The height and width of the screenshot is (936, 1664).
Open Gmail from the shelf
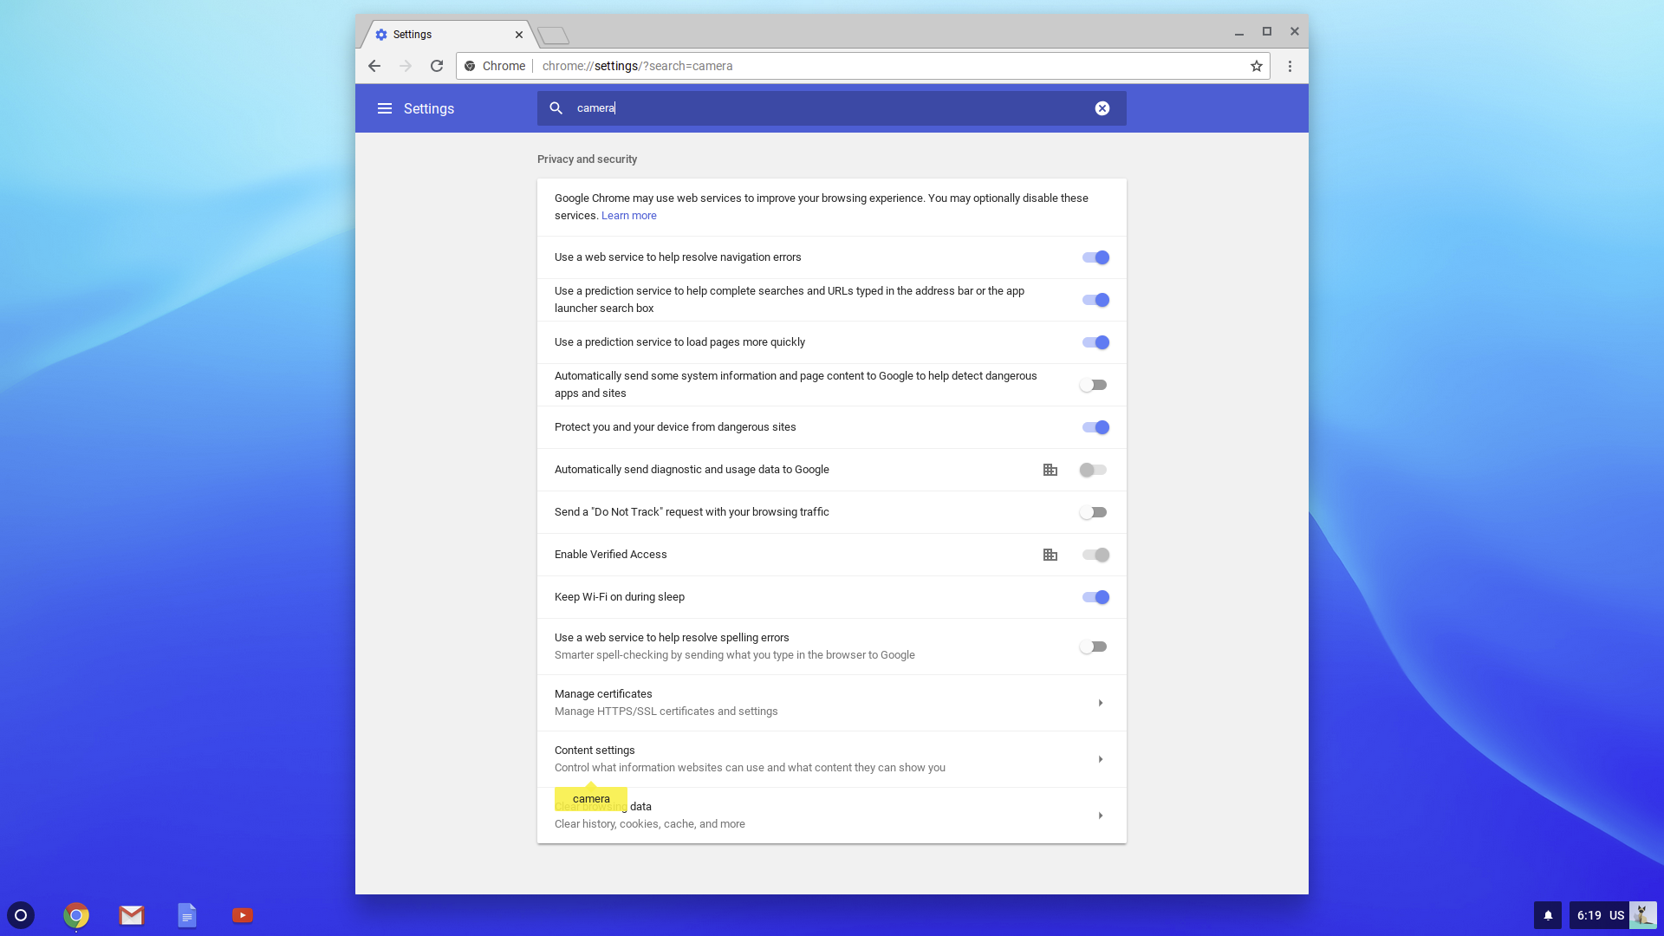click(132, 915)
